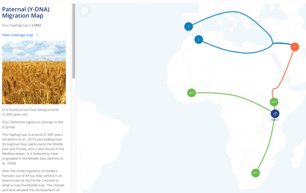Click the orange F haplogroup marker

pyautogui.click(x=295, y=47)
